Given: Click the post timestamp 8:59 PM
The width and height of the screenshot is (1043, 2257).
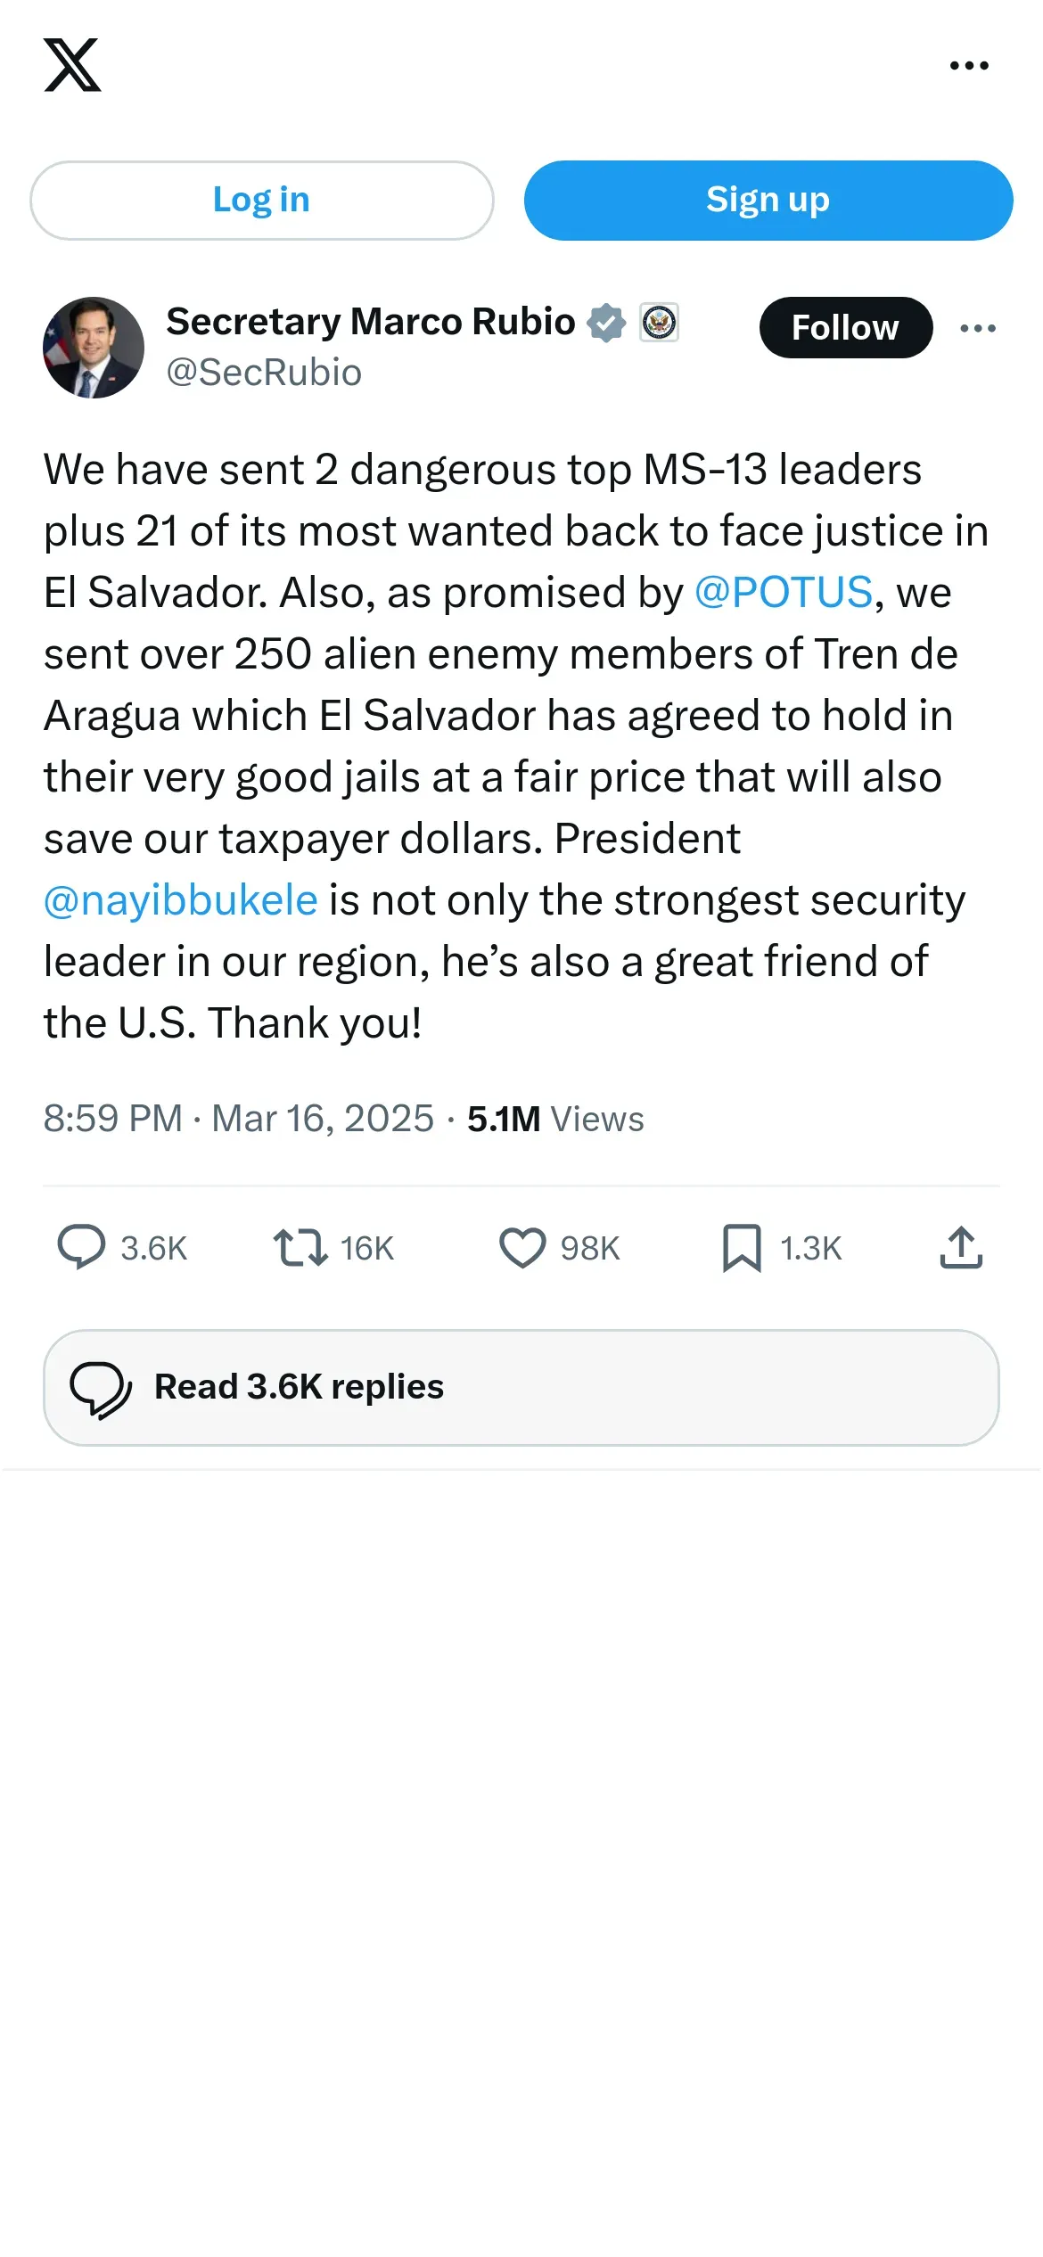Looking at the screenshot, I should [x=113, y=1119].
